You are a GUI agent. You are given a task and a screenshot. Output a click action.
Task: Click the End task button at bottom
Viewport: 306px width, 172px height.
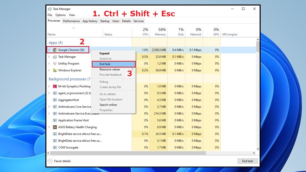248,161
